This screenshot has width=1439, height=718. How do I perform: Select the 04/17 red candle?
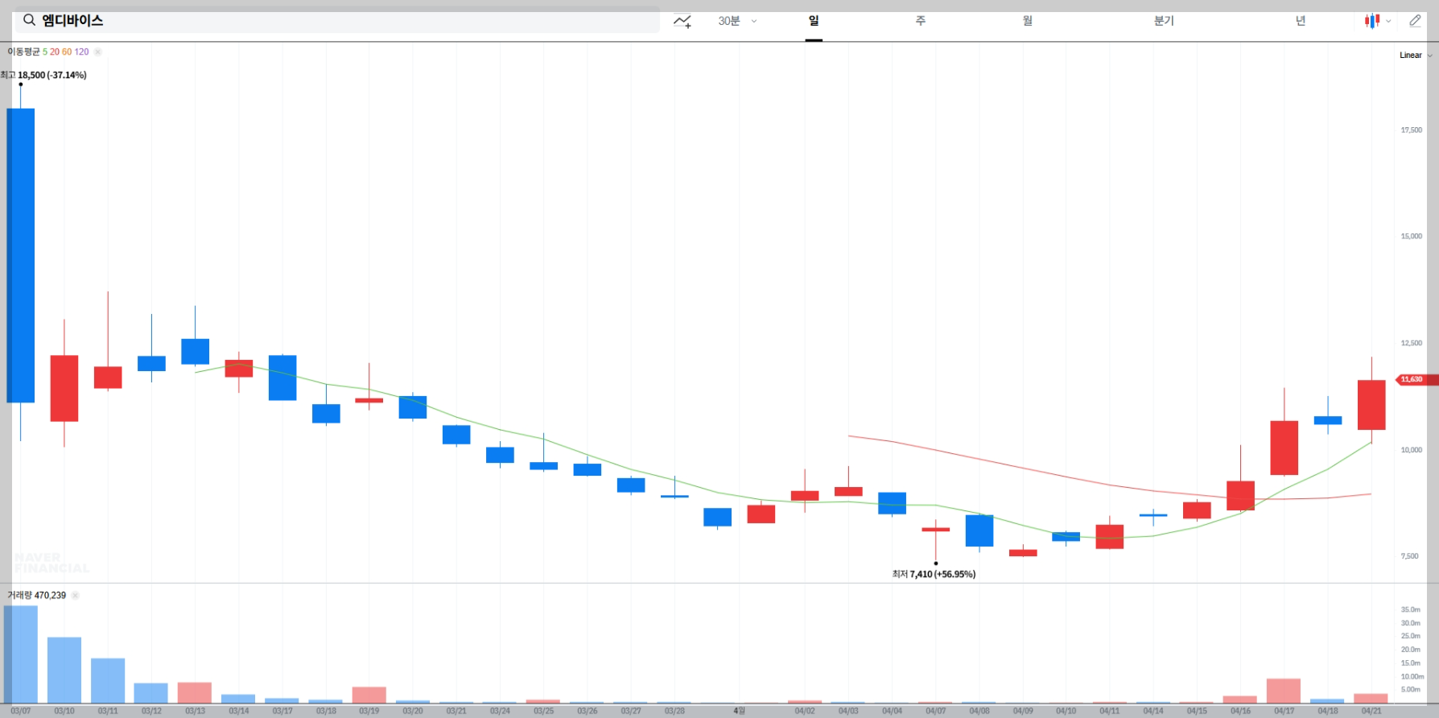point(1284,448)
